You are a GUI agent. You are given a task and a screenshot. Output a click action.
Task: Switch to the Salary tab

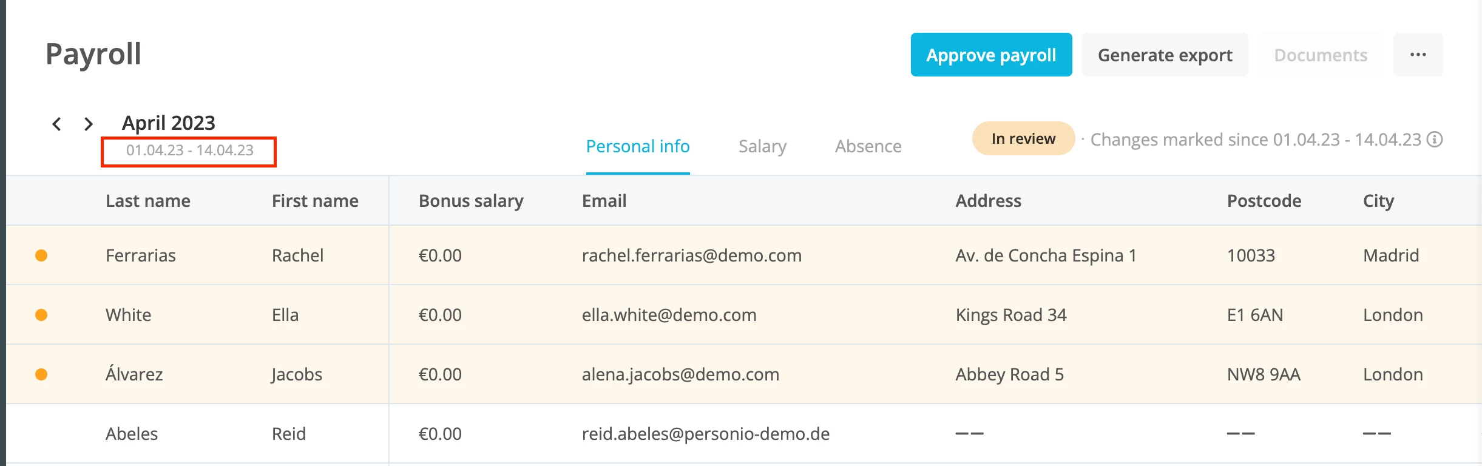762,146
